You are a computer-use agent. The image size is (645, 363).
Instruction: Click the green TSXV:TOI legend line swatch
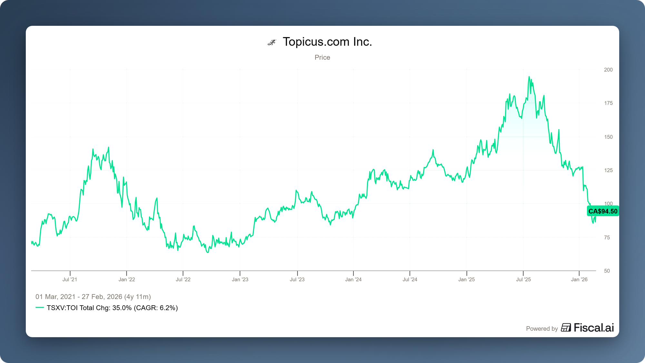pos(40,308)
